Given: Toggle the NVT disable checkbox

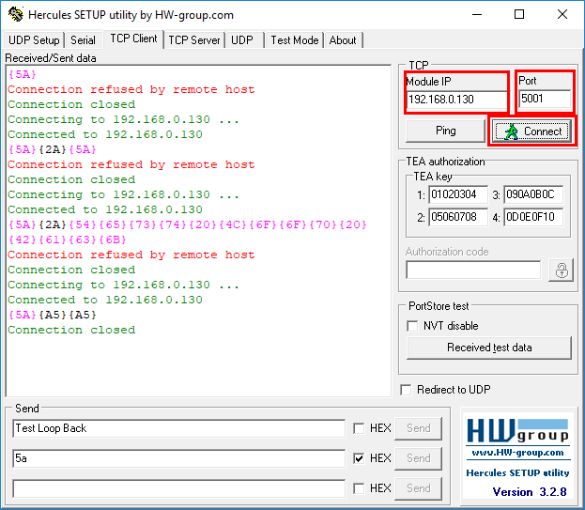Looking at the screenshot, I should coord(412,326).
